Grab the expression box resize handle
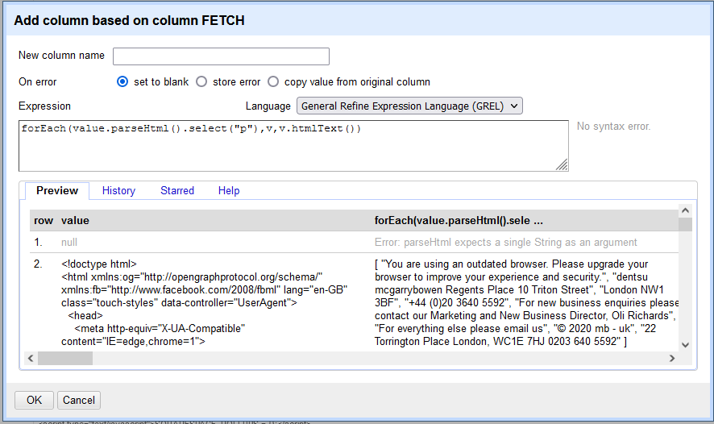Image resolution: width=714 pixels, height=424 pixels. 562,165
